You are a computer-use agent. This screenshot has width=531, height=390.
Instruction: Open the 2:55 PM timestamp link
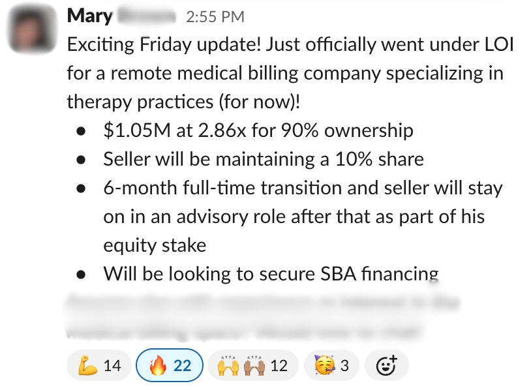[215, 16]
